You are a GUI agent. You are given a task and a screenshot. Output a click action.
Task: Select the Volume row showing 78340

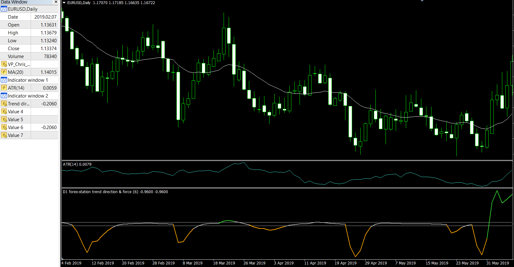(x=29, y=56)
